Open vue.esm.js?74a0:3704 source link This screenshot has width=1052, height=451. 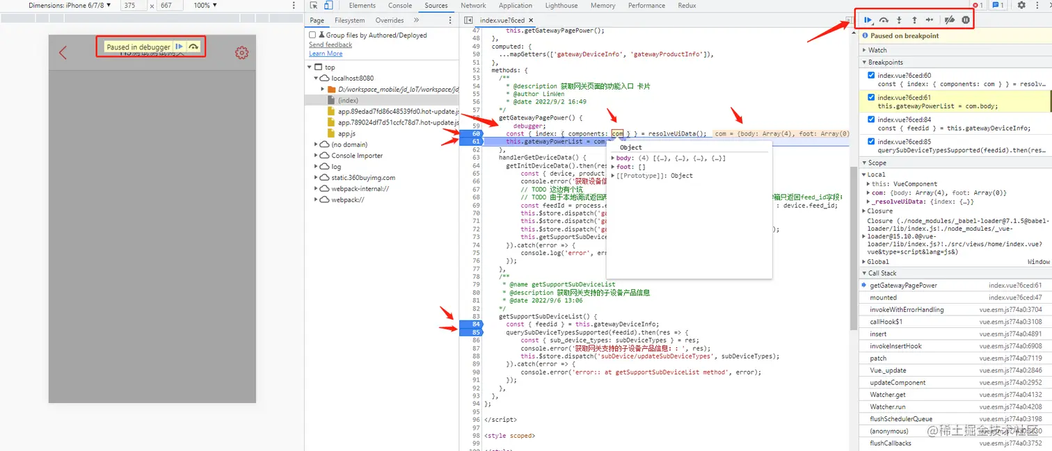1010,310
